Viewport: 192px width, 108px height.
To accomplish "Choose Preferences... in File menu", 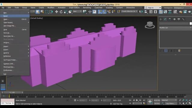I will point(15,70).
